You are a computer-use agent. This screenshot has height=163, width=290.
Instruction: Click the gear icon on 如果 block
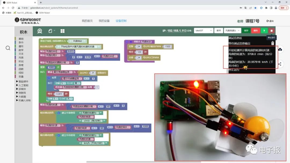coord(49,78)
